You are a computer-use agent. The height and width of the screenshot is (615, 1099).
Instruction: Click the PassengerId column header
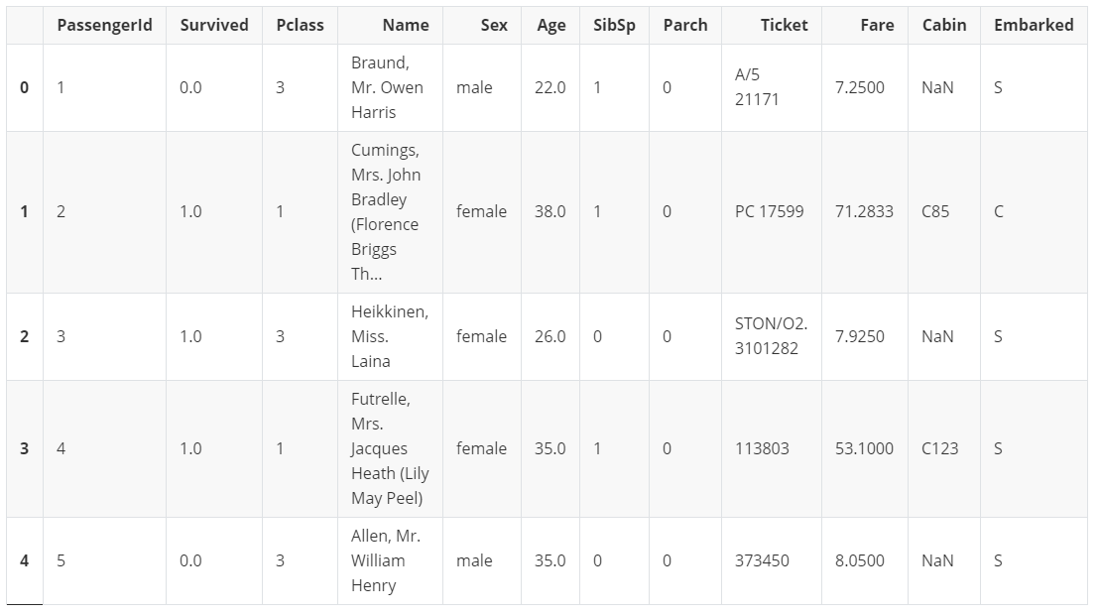(x=104, y=25)
